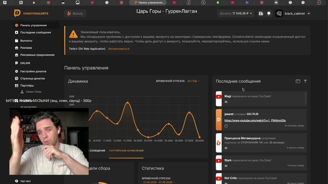
Task: Open the YouTube link in jasarat's donation
Action: (255, 120)
